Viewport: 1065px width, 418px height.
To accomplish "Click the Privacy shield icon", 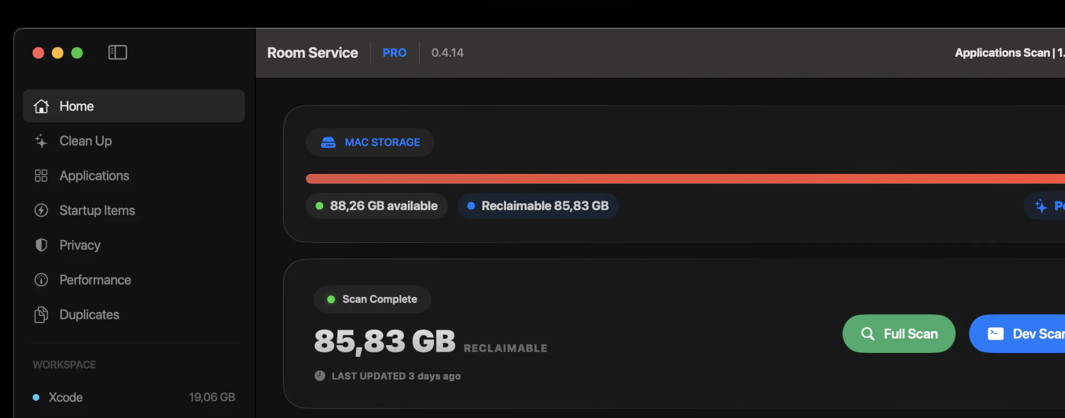I will pyautogui.click(x=41, y=245).
